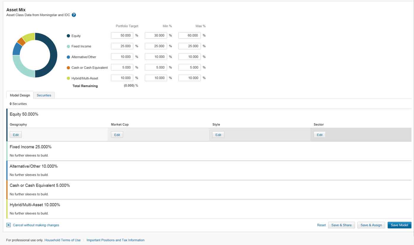Edit the Equity Market Cap sleeve
This screenshot has width=414, height=245.
point(117,135)
